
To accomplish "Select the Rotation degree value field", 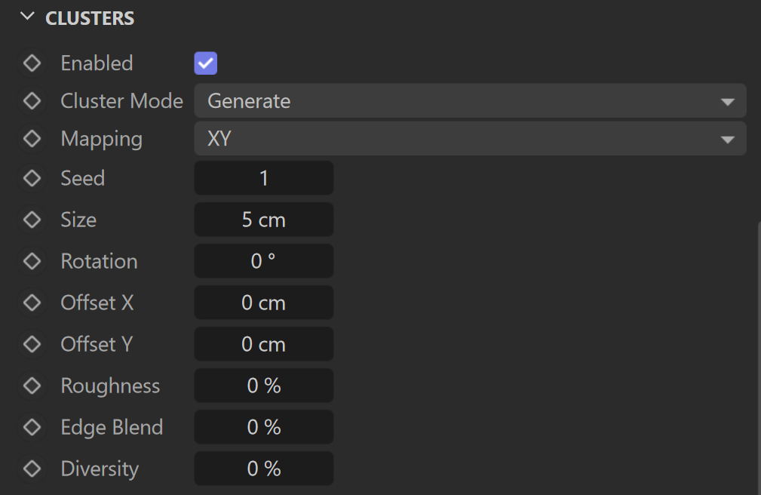I will (263, 261).
